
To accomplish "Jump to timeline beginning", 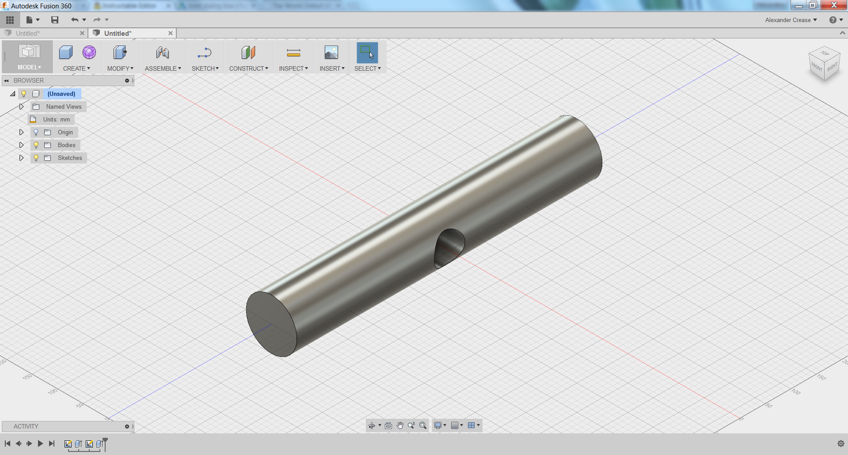I will point(8,444).
